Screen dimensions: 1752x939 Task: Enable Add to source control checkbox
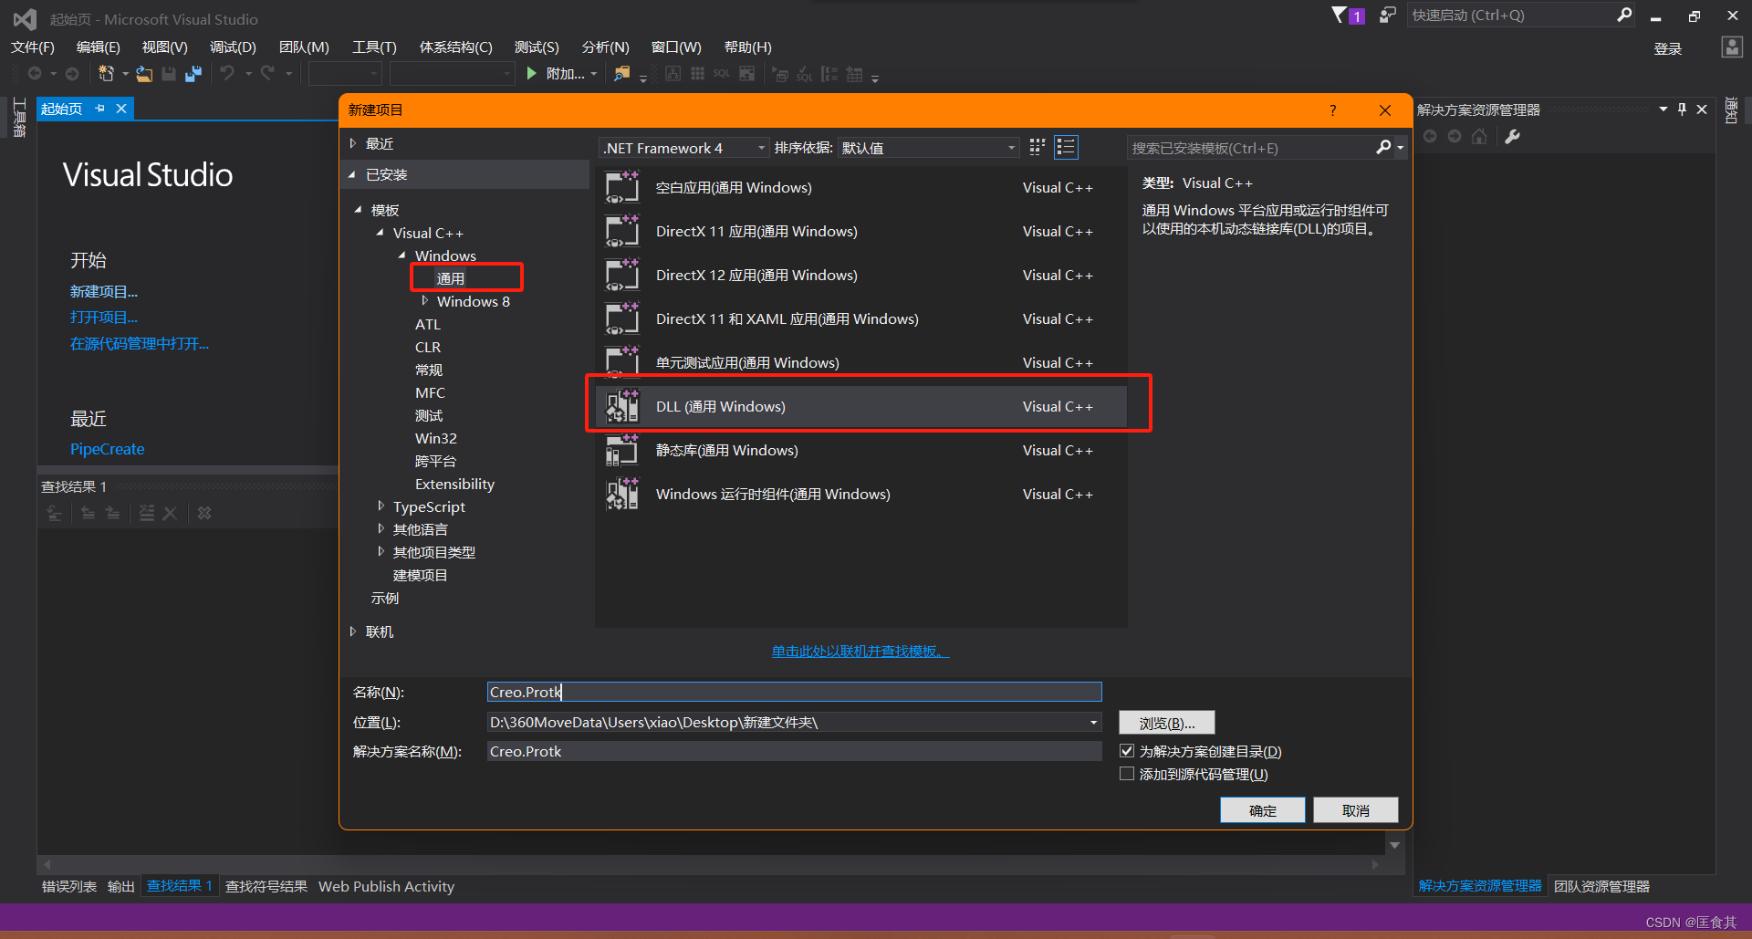pyautogui.click(x=1127, y=774)
